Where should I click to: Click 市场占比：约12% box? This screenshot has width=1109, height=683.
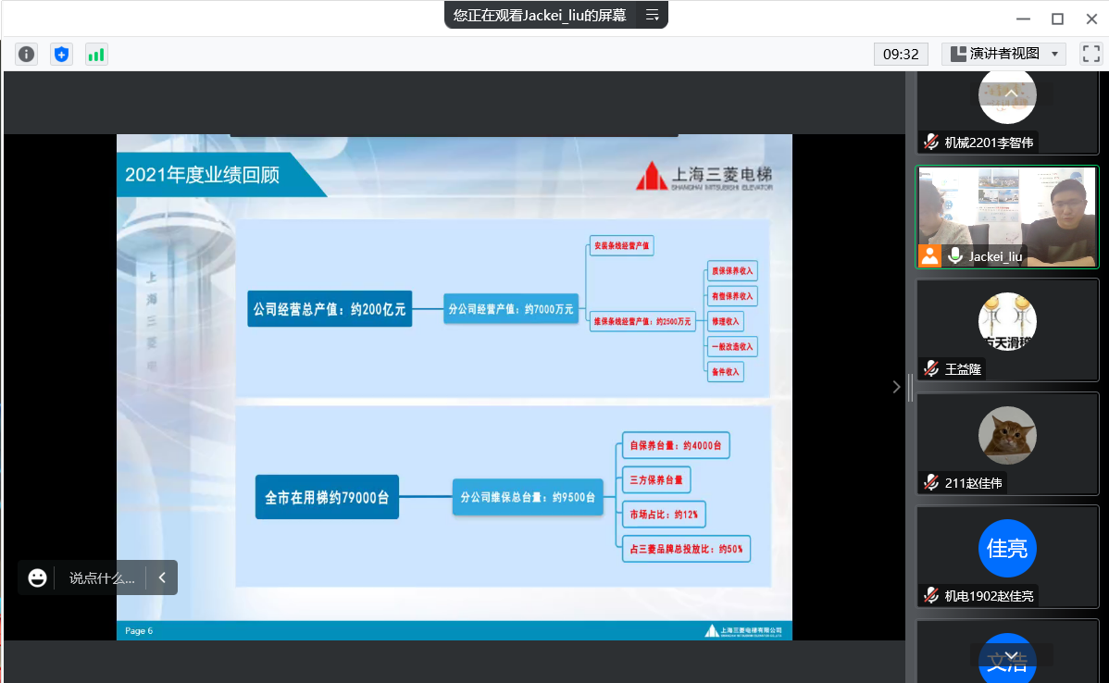click(664, 514)
